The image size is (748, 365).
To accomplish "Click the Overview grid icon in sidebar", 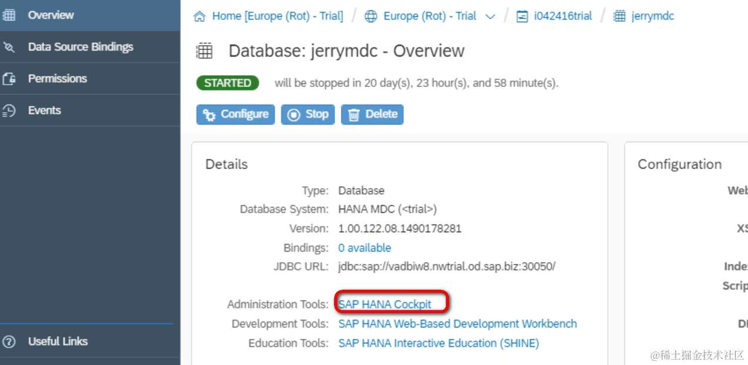I will click(x=9, y=15).
